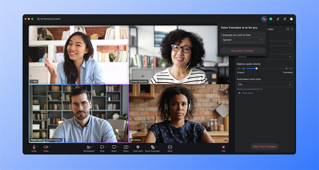This screenshot has height=170, width=319.
Task: Open Host tools shield icon
Action: [138, 147]
